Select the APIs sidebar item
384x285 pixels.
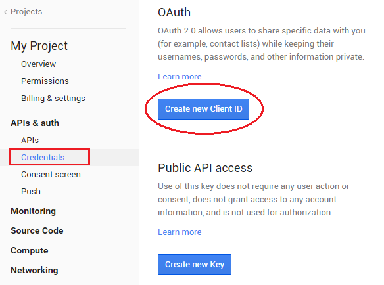point(30,141)
